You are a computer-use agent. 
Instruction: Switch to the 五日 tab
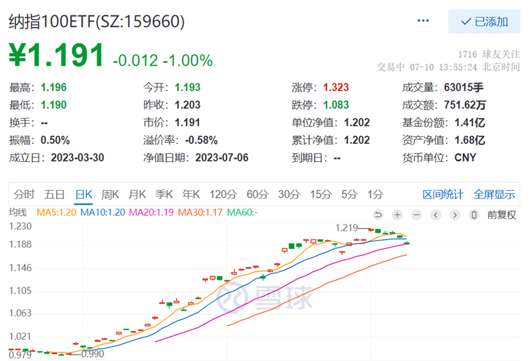tap(54, 195)
